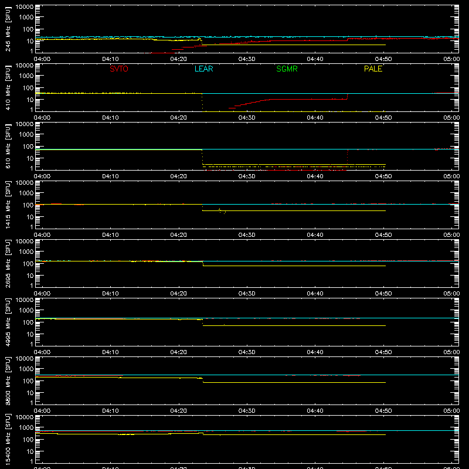The width and height of the screenshot is (469, 469).
Task: Click the cyan LEAR station label
Action: 203,69
